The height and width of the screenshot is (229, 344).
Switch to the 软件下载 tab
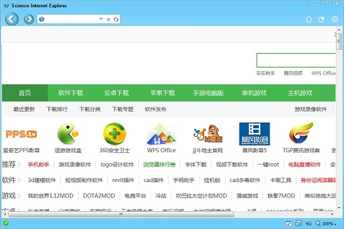(71, 93)
